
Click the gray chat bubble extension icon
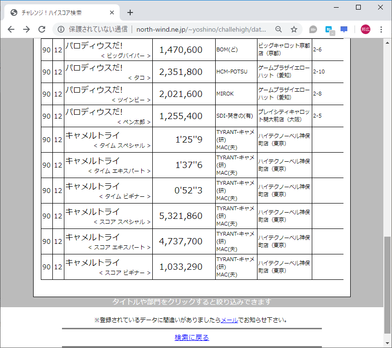pyautogui.click(x=313, y=29)
